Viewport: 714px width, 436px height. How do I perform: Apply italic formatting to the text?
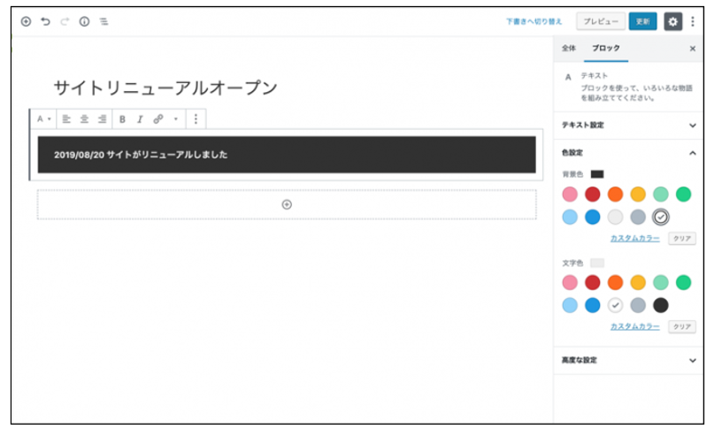pos(139,119)
